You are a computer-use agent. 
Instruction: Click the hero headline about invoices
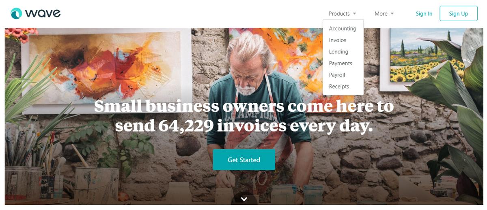(244, 116)
